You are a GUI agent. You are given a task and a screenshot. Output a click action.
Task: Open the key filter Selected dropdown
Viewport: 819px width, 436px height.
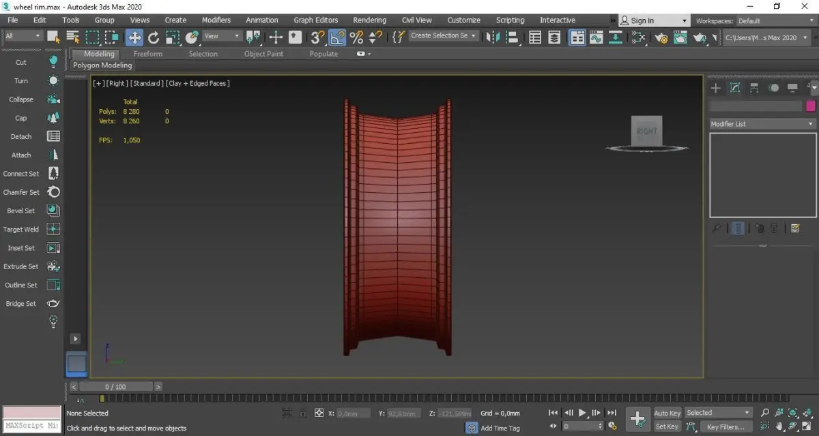click(x=718, y=413)
